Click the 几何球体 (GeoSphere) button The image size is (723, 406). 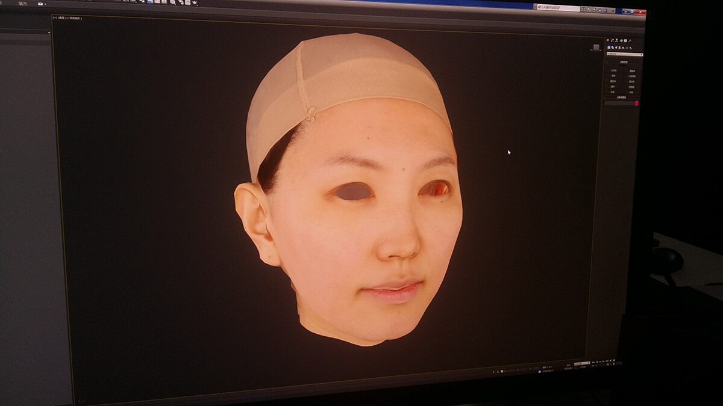click(x=631, y=76)
